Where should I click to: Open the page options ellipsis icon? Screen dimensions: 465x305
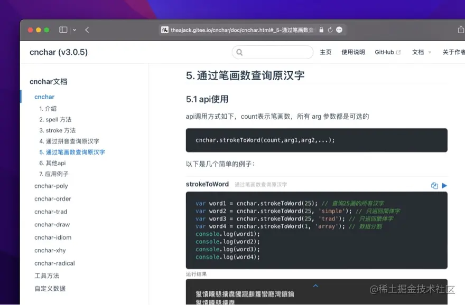pyautogui.click(x=339, y=30)
